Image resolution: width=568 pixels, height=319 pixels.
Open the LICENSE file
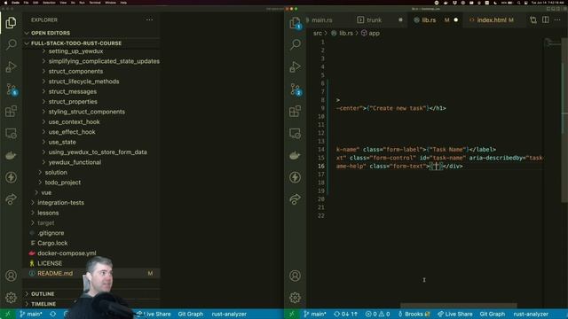50,263
